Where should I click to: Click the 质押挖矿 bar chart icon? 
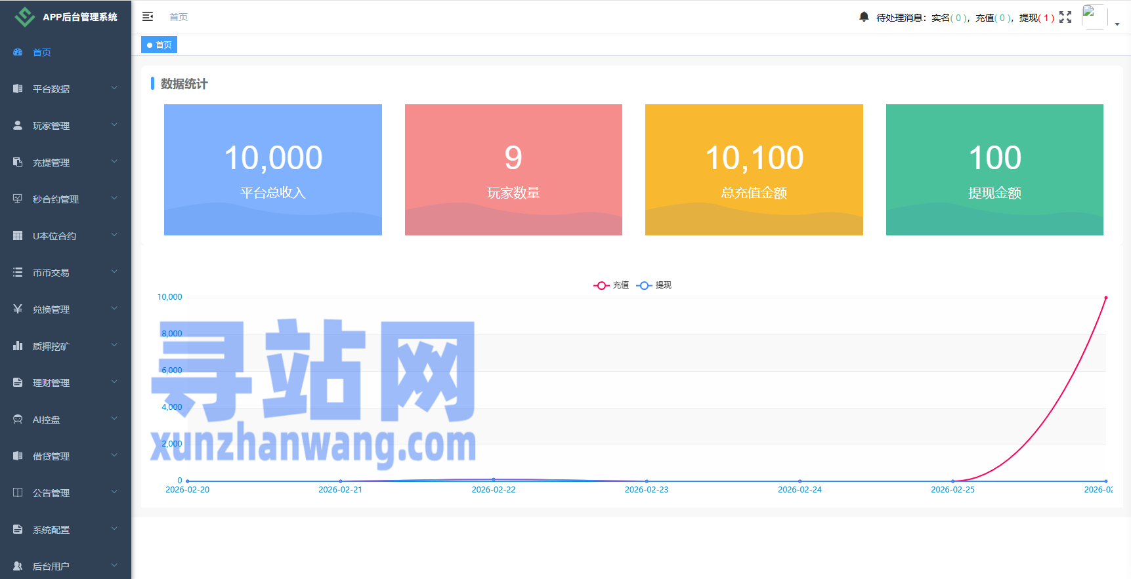coord(18,346)
